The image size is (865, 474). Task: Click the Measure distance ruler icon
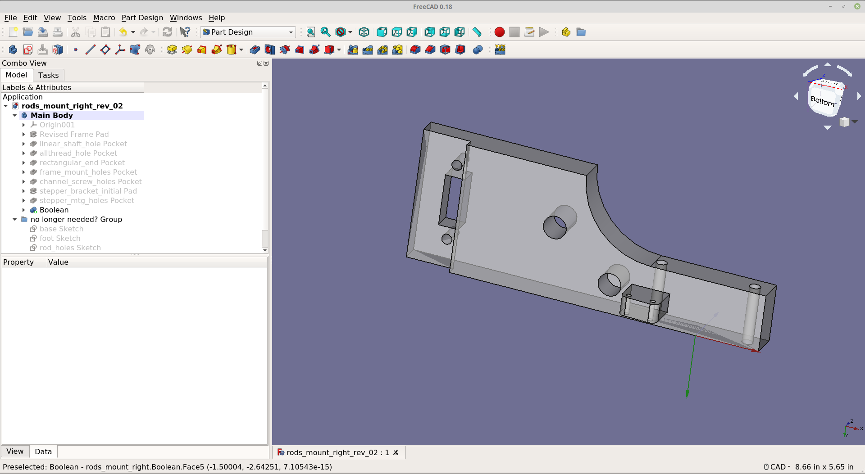click(477, 32)
